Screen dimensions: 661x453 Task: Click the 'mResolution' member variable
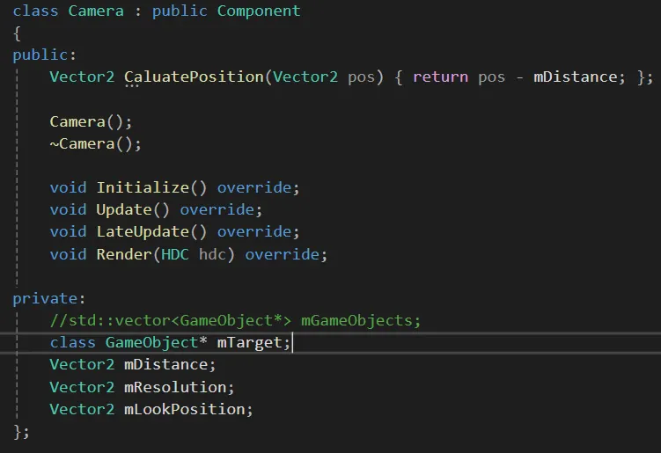pyautogui.click(x=175, y=387)
